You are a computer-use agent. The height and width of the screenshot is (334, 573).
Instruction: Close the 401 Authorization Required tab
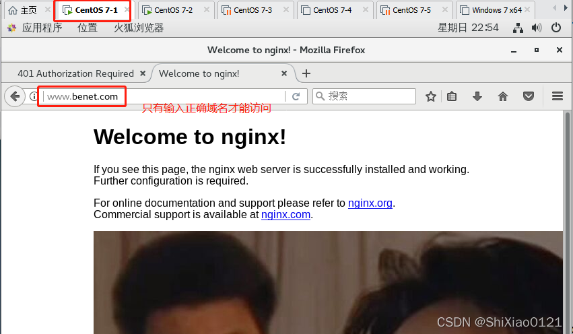[x=143, y=73]
